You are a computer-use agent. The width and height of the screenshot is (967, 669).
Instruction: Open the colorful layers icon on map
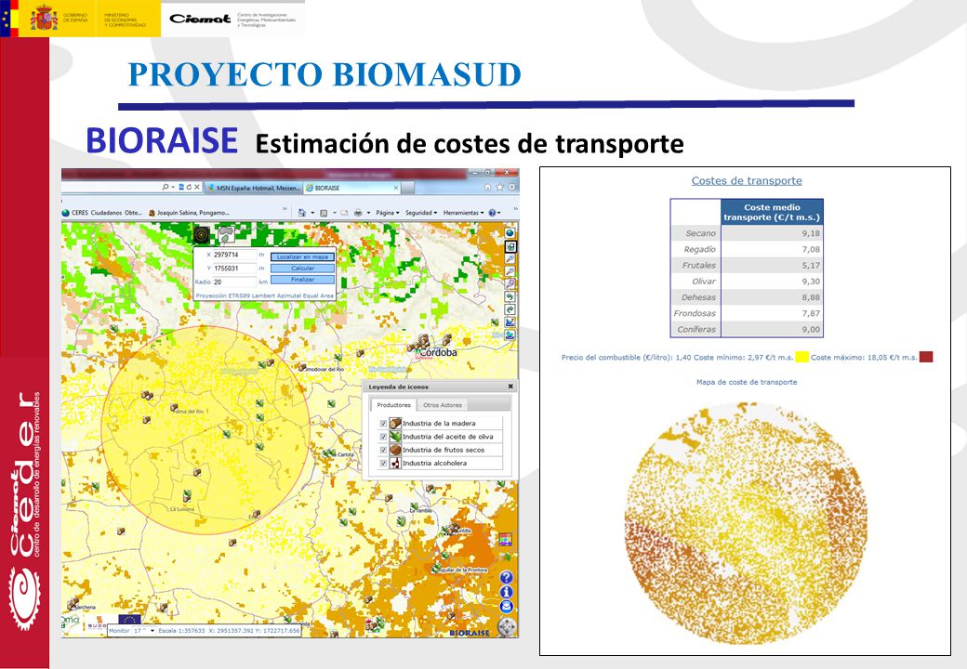coord(506,540)
